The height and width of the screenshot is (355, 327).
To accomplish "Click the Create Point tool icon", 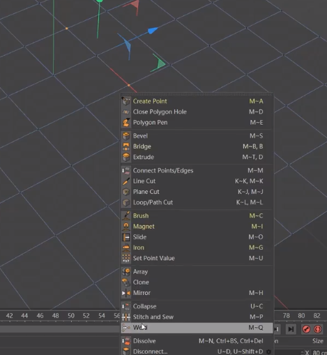I will [x=126, y=101].
